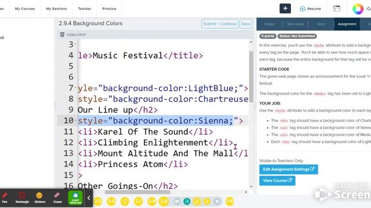Click line 4 containing "Music Festival"
Screen dimensions: 371x208
(x=140, y=55)
